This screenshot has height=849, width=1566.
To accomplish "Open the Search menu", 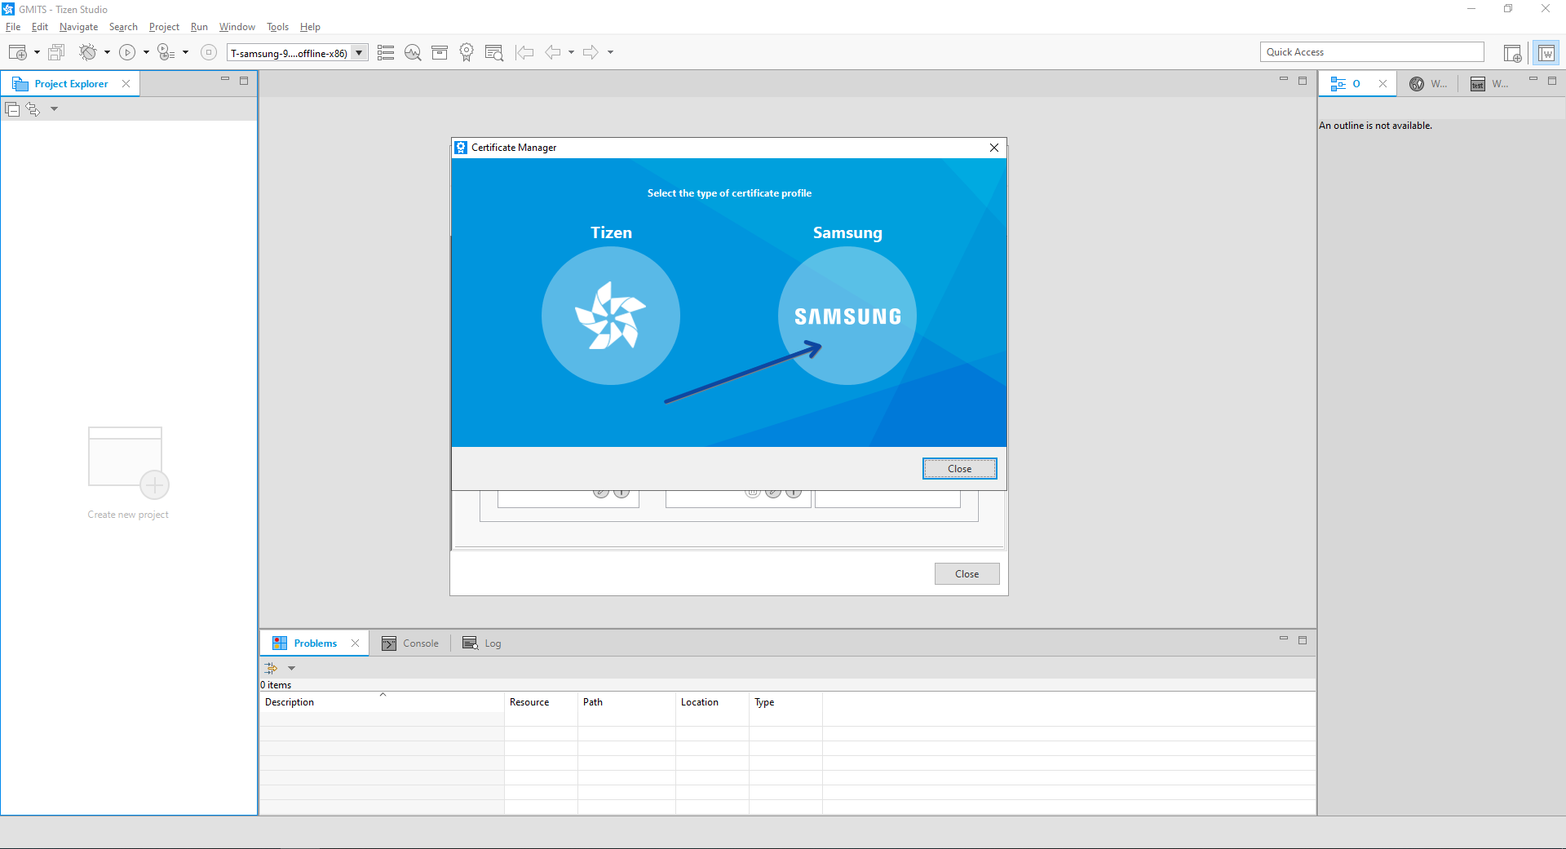I will (123, 27).
